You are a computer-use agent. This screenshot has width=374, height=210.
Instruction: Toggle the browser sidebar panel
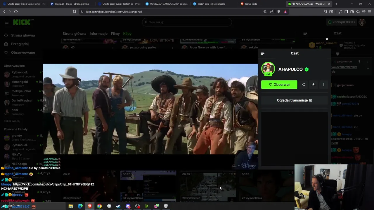346,12
